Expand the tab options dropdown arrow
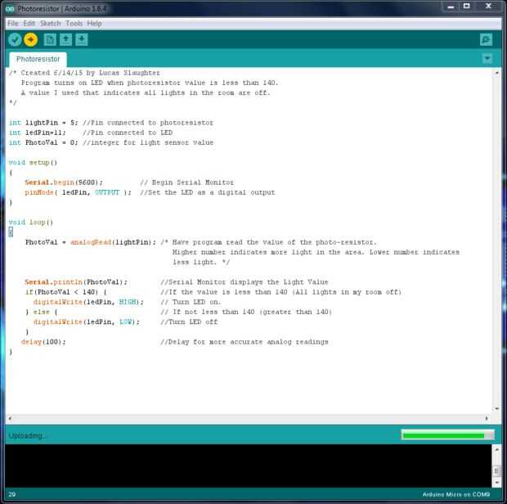The width and height of the screenshot is (507, 504). pos(487,59)
